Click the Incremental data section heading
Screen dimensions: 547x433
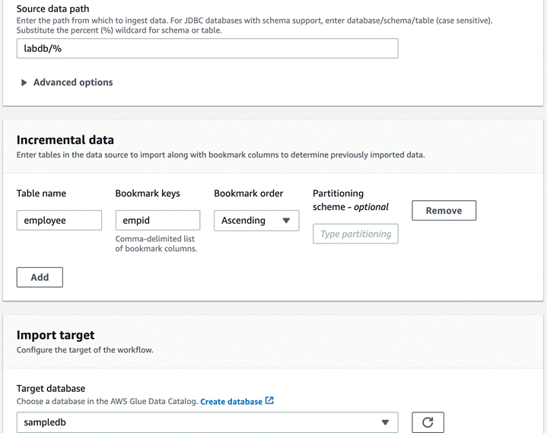tap(65, 140)
